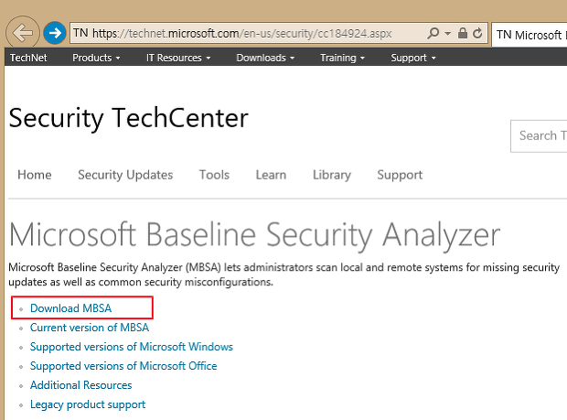Image resolution: width=567 pixels, height=420 pixels.
Task: Open the Additional Resources link
Action: (x=81, y=385)
